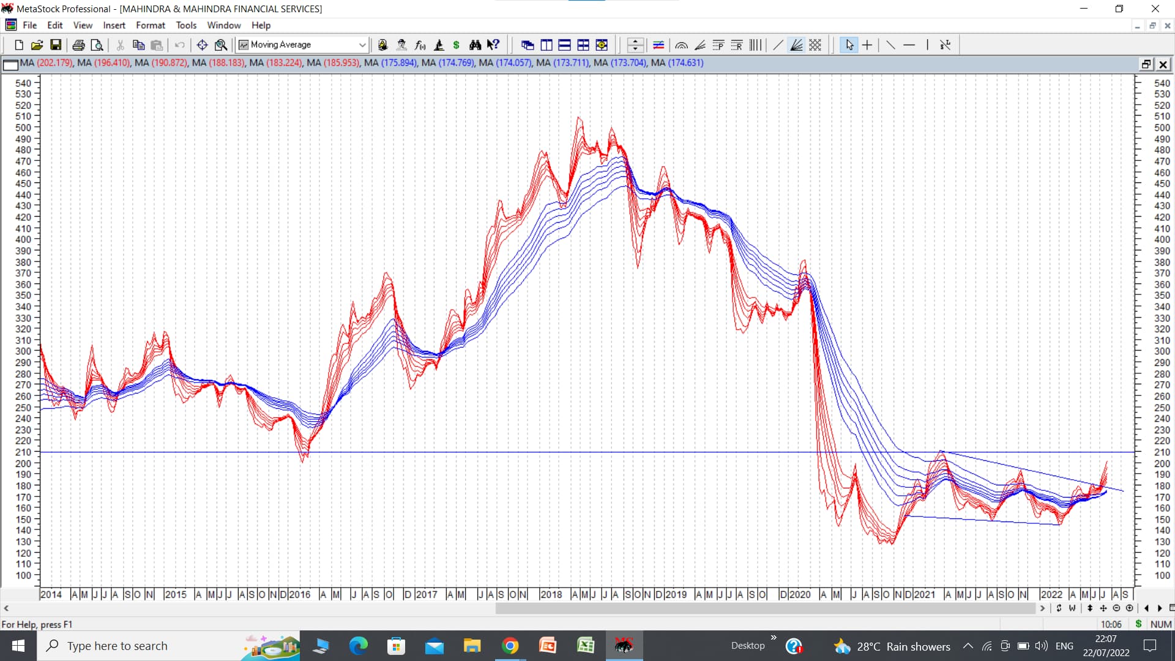The width and height of the screenshot is (1175, 661).
Task: Click the Gann grid tool icon
Action: pos(815,45)
